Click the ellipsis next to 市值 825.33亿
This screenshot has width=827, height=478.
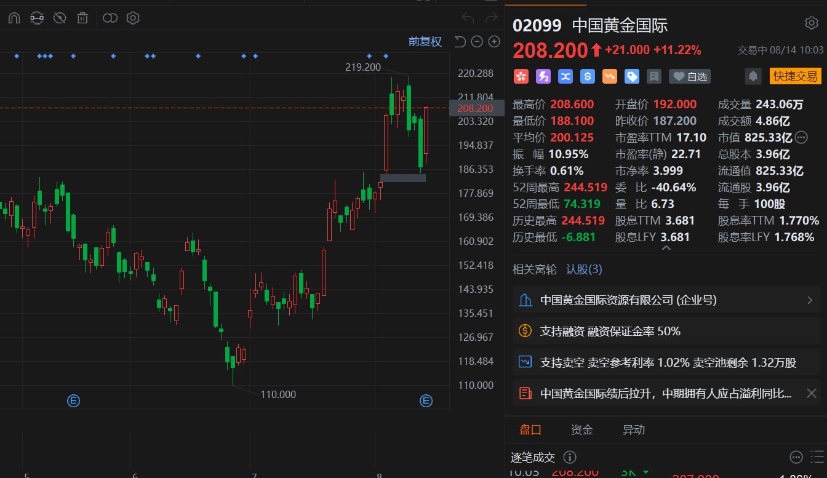point(801,137)
